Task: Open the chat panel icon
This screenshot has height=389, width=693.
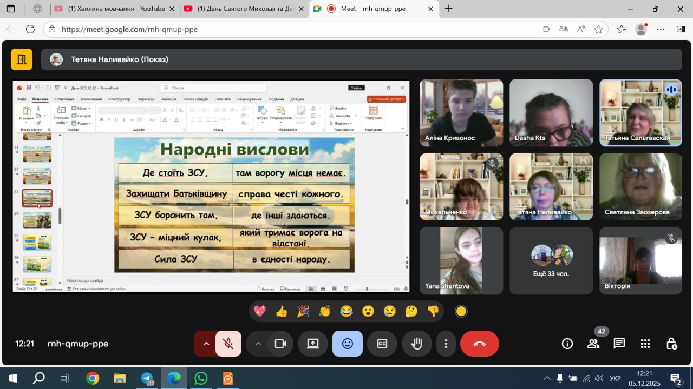Action: click(x=619, y=344)
